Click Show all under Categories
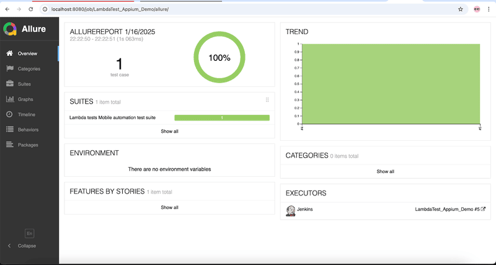This screenshot has width=496, height=265. coord(385,171)
